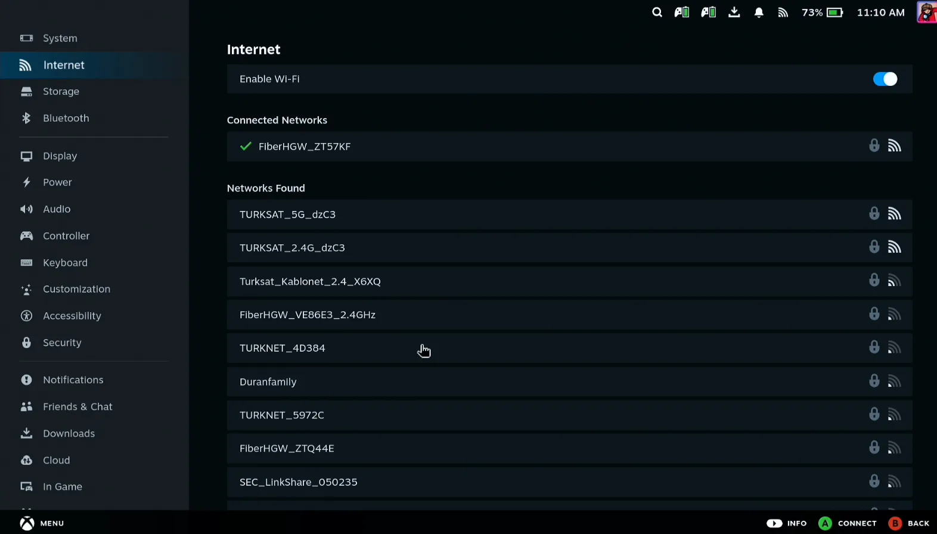Open Security settings
Image resolution: width=937 pixels, height=534 pixels.
(94, 343)
